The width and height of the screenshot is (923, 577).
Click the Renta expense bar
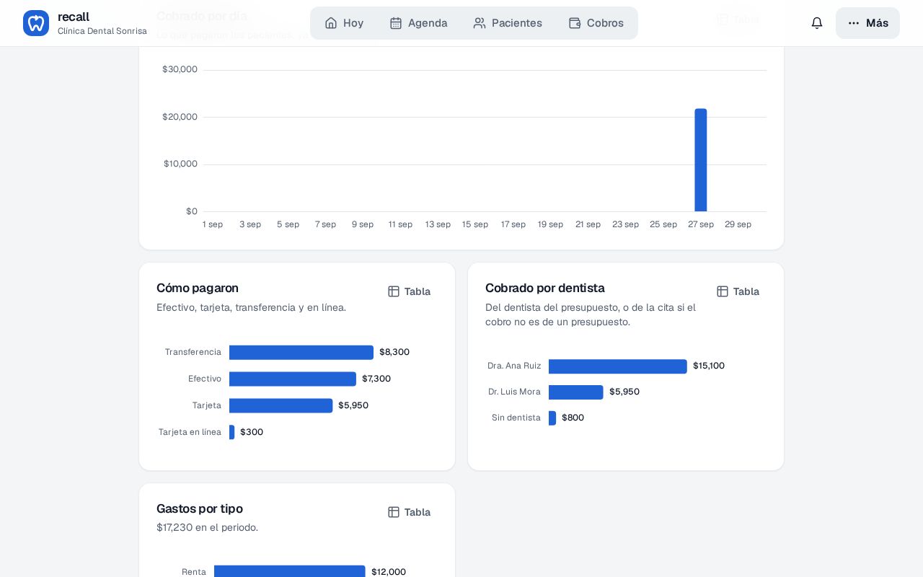(290, 571)
